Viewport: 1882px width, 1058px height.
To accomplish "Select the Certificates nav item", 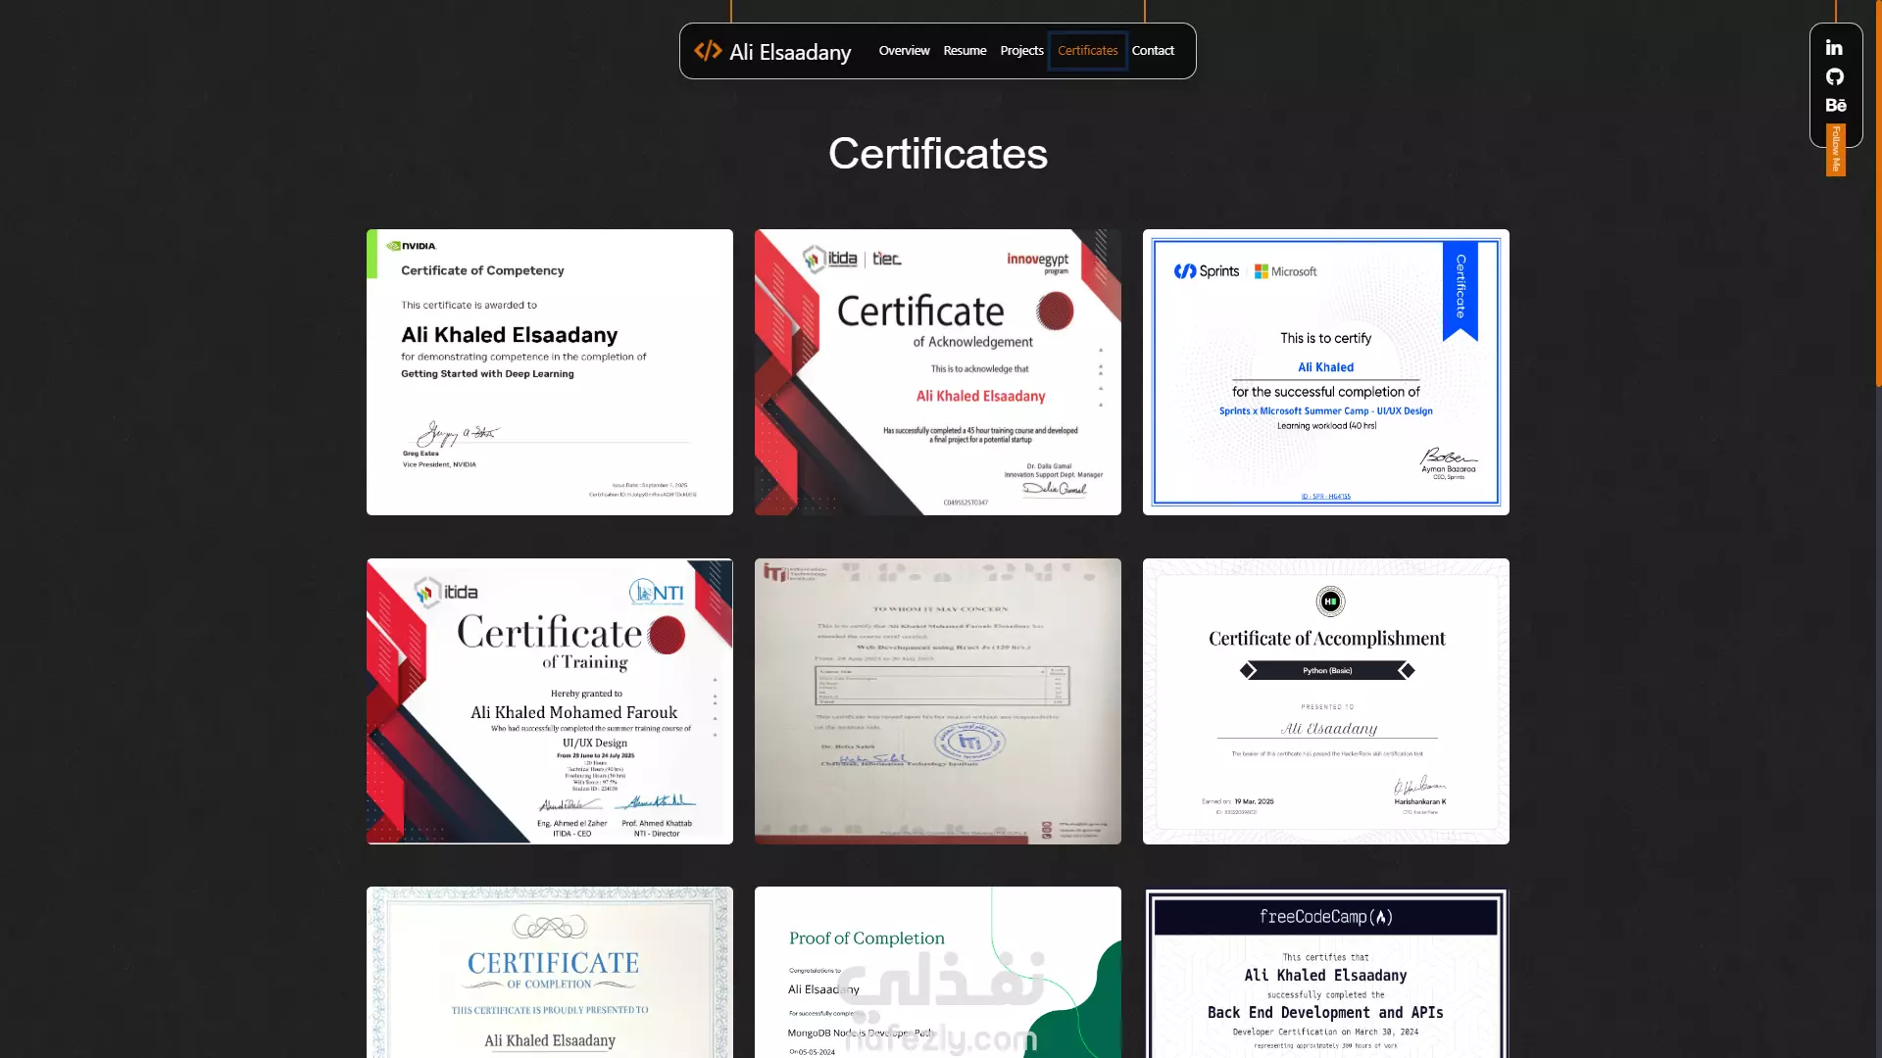I will coord(1087,51).
